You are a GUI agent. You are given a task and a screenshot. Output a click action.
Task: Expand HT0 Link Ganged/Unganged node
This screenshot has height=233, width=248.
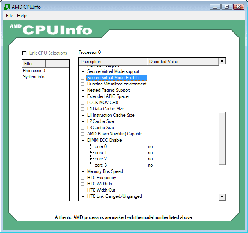[83, 196]
